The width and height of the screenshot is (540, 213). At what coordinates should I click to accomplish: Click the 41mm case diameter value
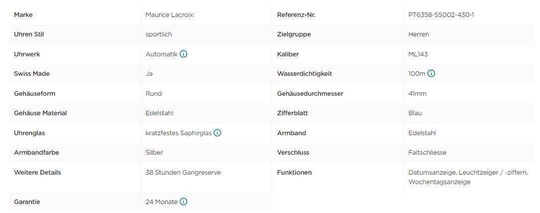click(417, 93)
